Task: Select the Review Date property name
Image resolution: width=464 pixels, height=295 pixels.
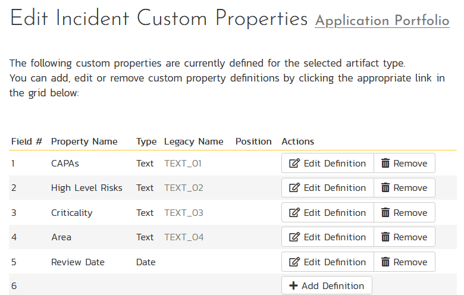Action: pos(77,262)
